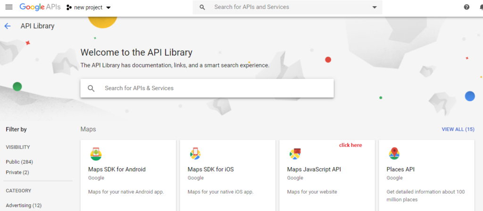Click the Google APIs logo
Viewport: 483px width, 211px height.
(40, 7)
